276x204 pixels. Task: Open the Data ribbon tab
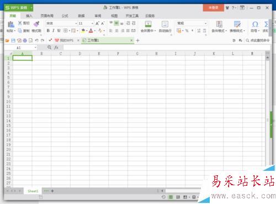pyautogui.click(x=81, y=16)
